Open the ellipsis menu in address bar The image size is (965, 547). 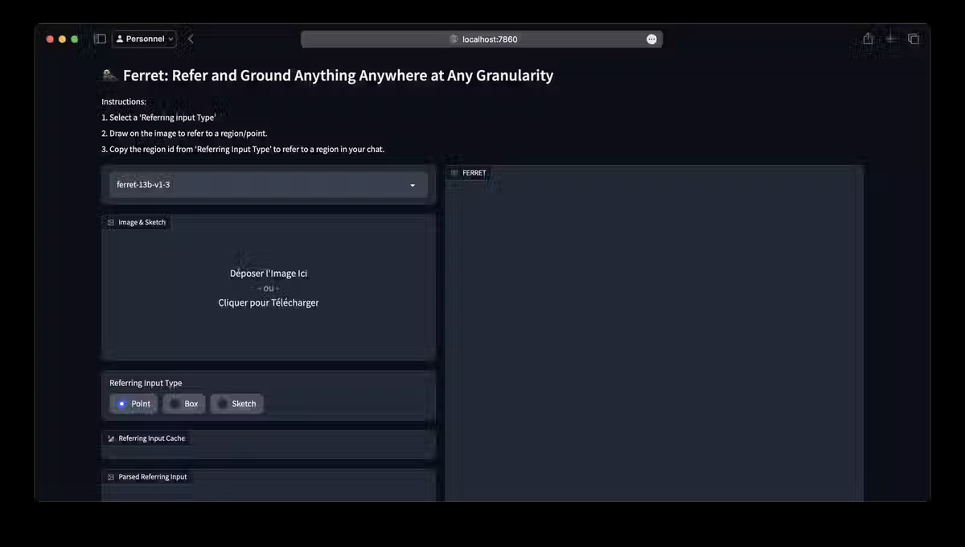click(651, 39)
